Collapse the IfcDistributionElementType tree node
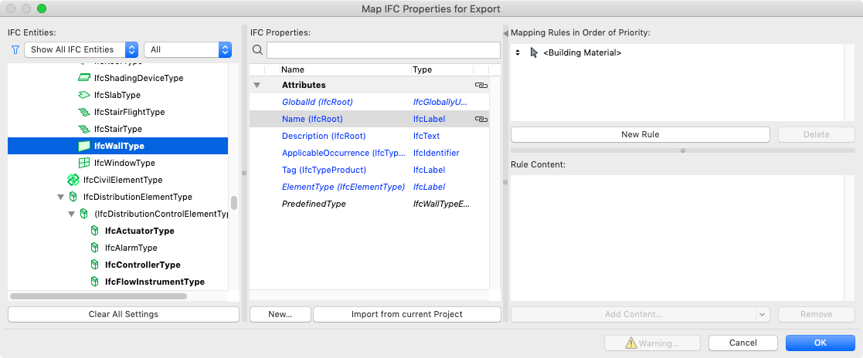The height and width of the screenshot is (358, 863). coord(60,198)
